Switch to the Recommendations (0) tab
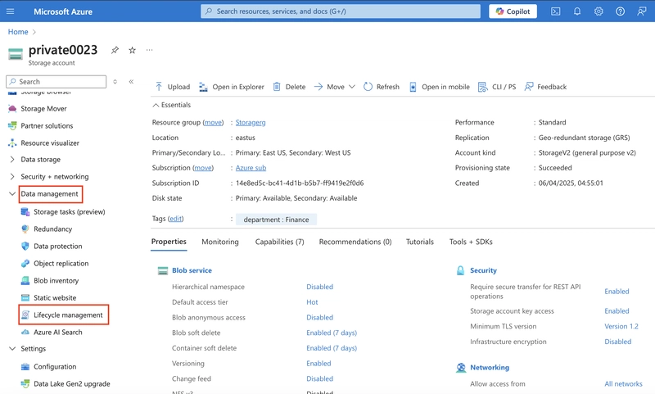The height and width of the screenshot is (394, 655). pyautogui.click(x=355, y=242)
